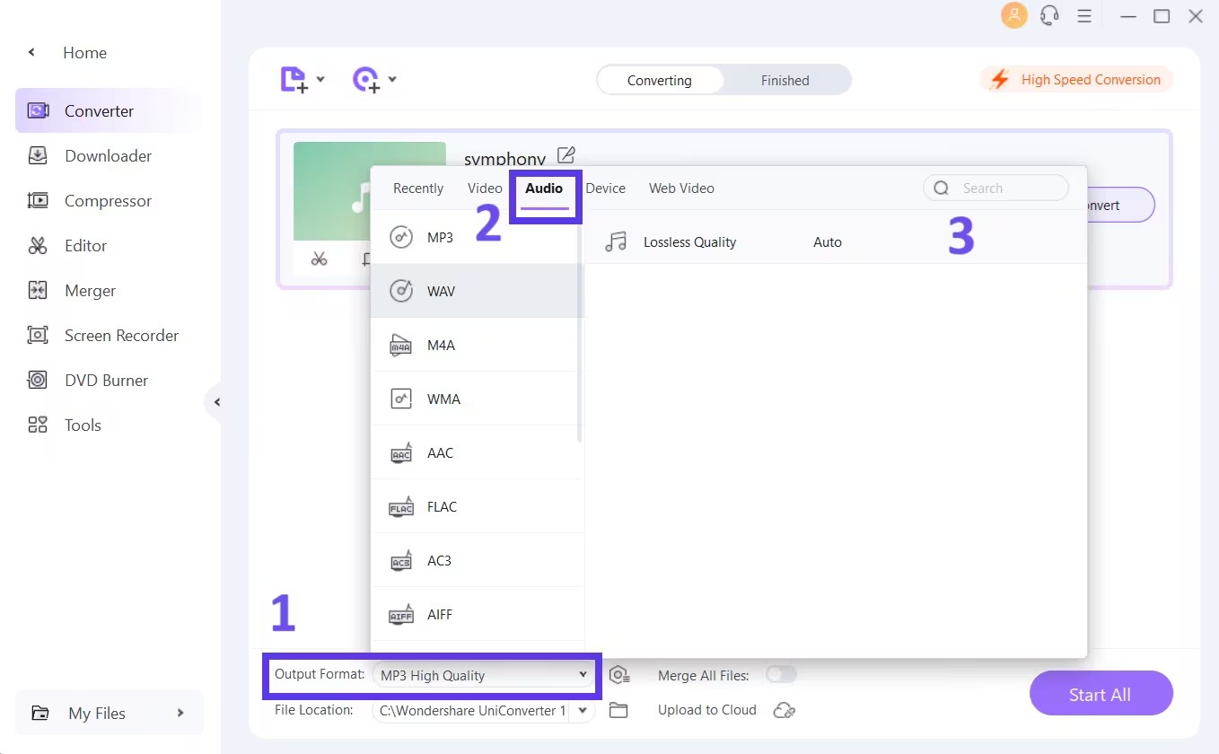Select the AAC format
The image size is (1219, 754).
pyautogui.click(x=478, y=452)
